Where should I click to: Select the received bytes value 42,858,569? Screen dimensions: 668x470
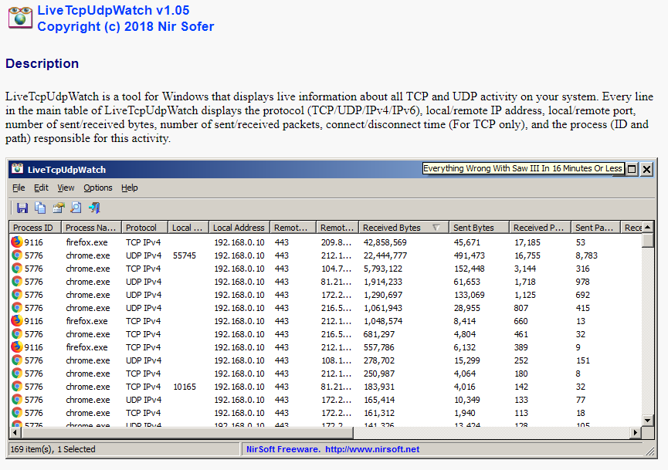(x=385, y=242)
